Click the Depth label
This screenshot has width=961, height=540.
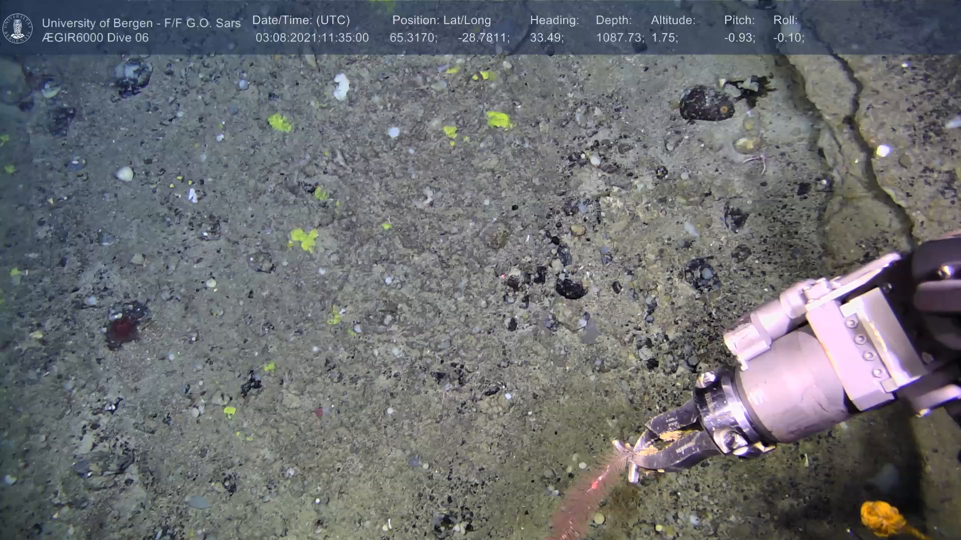pos(614,20)
